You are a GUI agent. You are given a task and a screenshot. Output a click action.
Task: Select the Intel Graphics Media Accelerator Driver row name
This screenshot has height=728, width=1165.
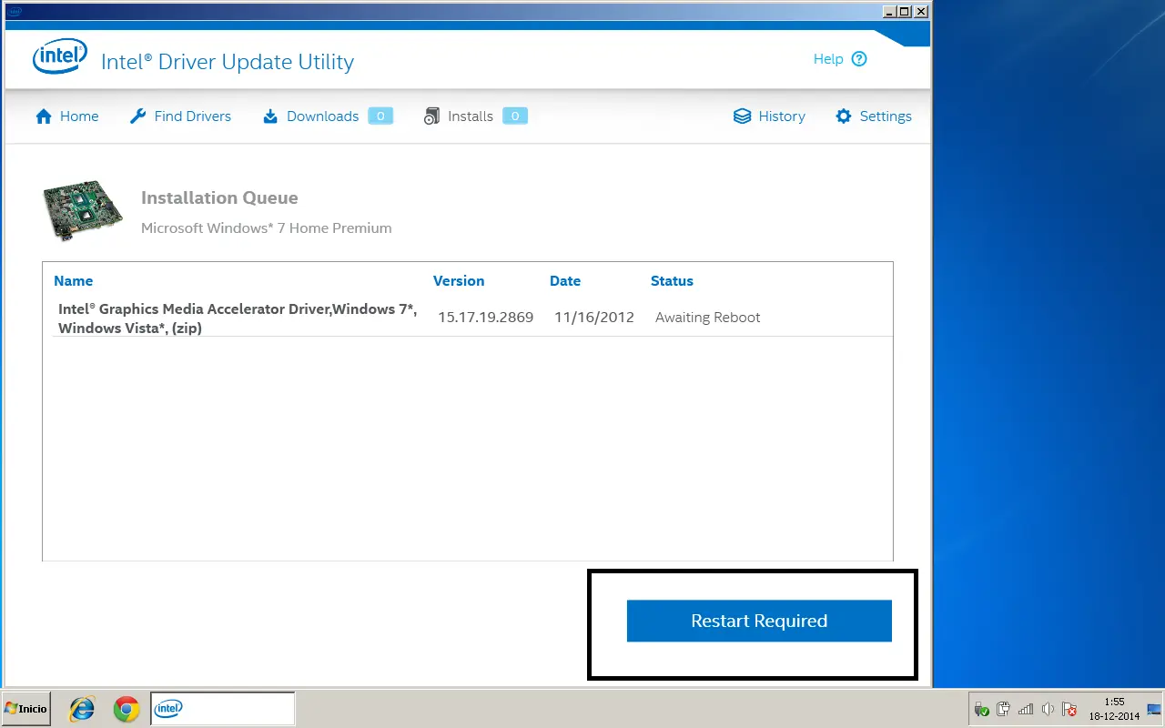pyautogui.click(x=238, y=318)
